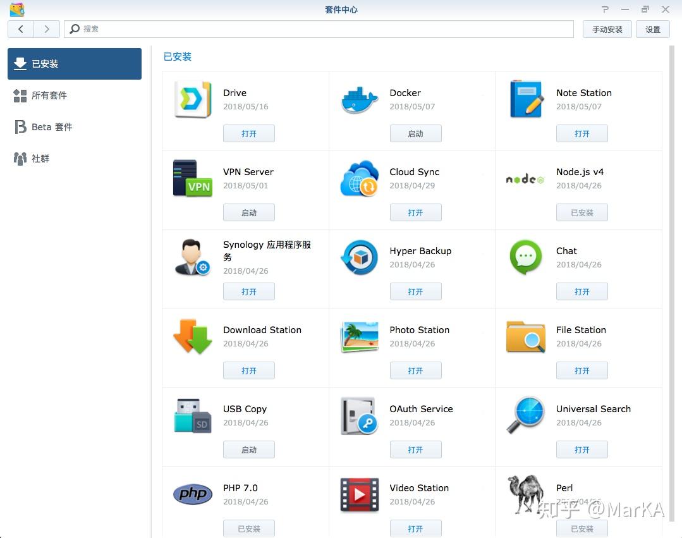Screen dimensions: 682x538
Task: Click the 已安装 button under PHP 7.0
Action: [249, 529]
